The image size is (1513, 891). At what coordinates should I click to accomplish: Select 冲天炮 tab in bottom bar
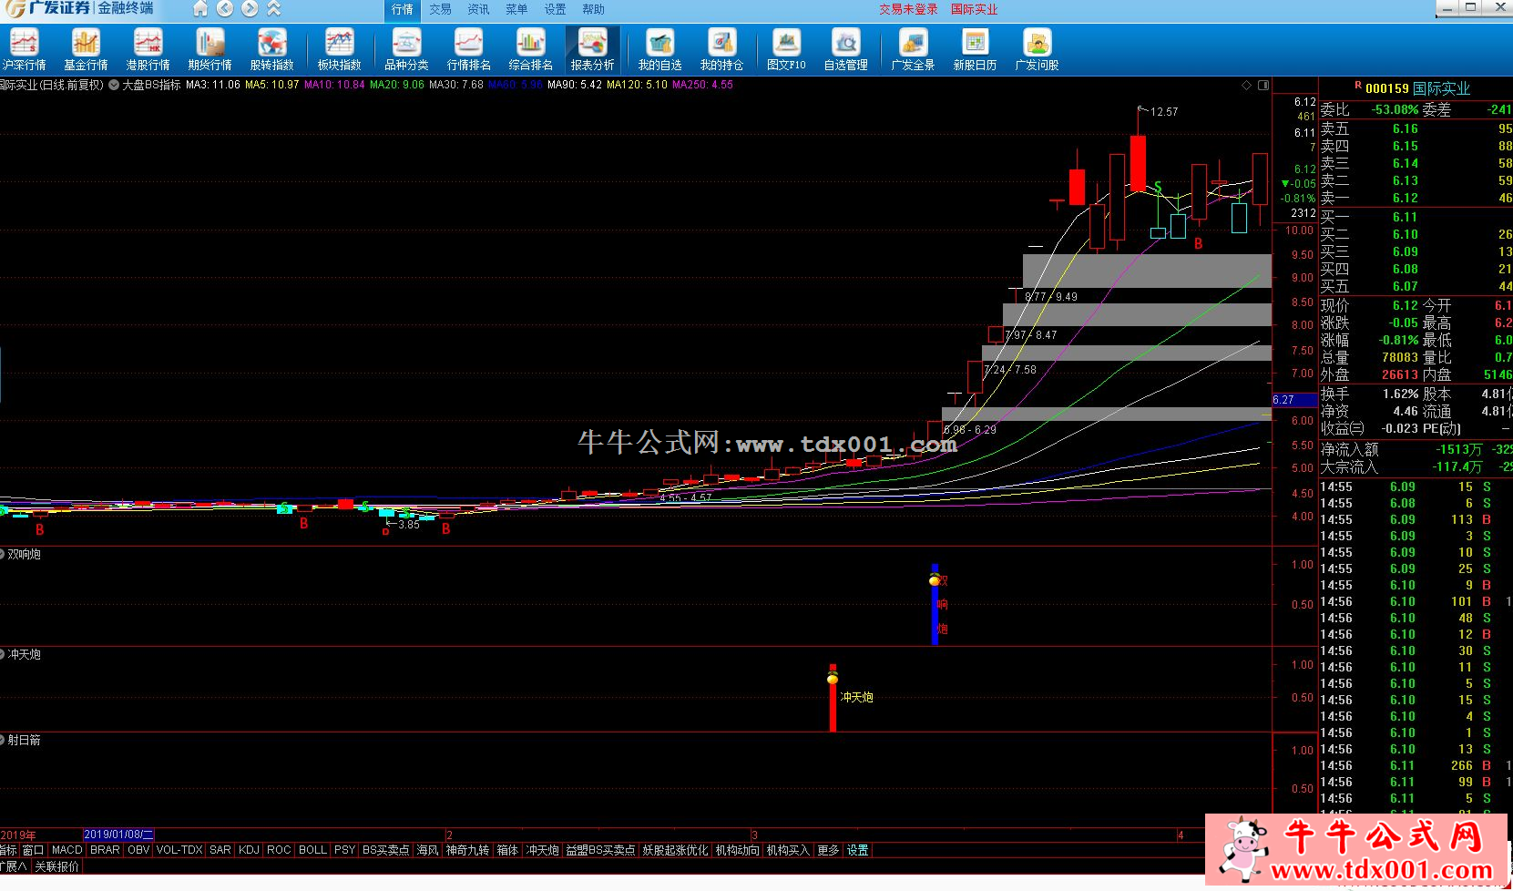click(543, 850)
